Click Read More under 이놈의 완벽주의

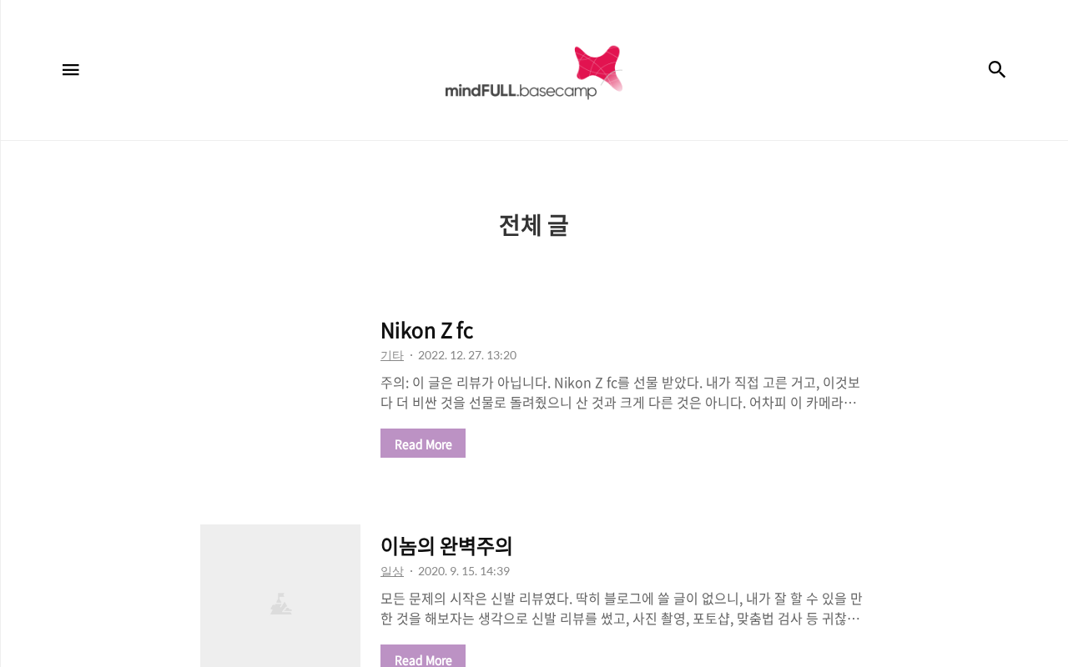pos(423,658)
